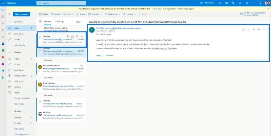Delete the 10:34 PM TestSite message via trash icon

pyautogui.click(x=67, y=37)
